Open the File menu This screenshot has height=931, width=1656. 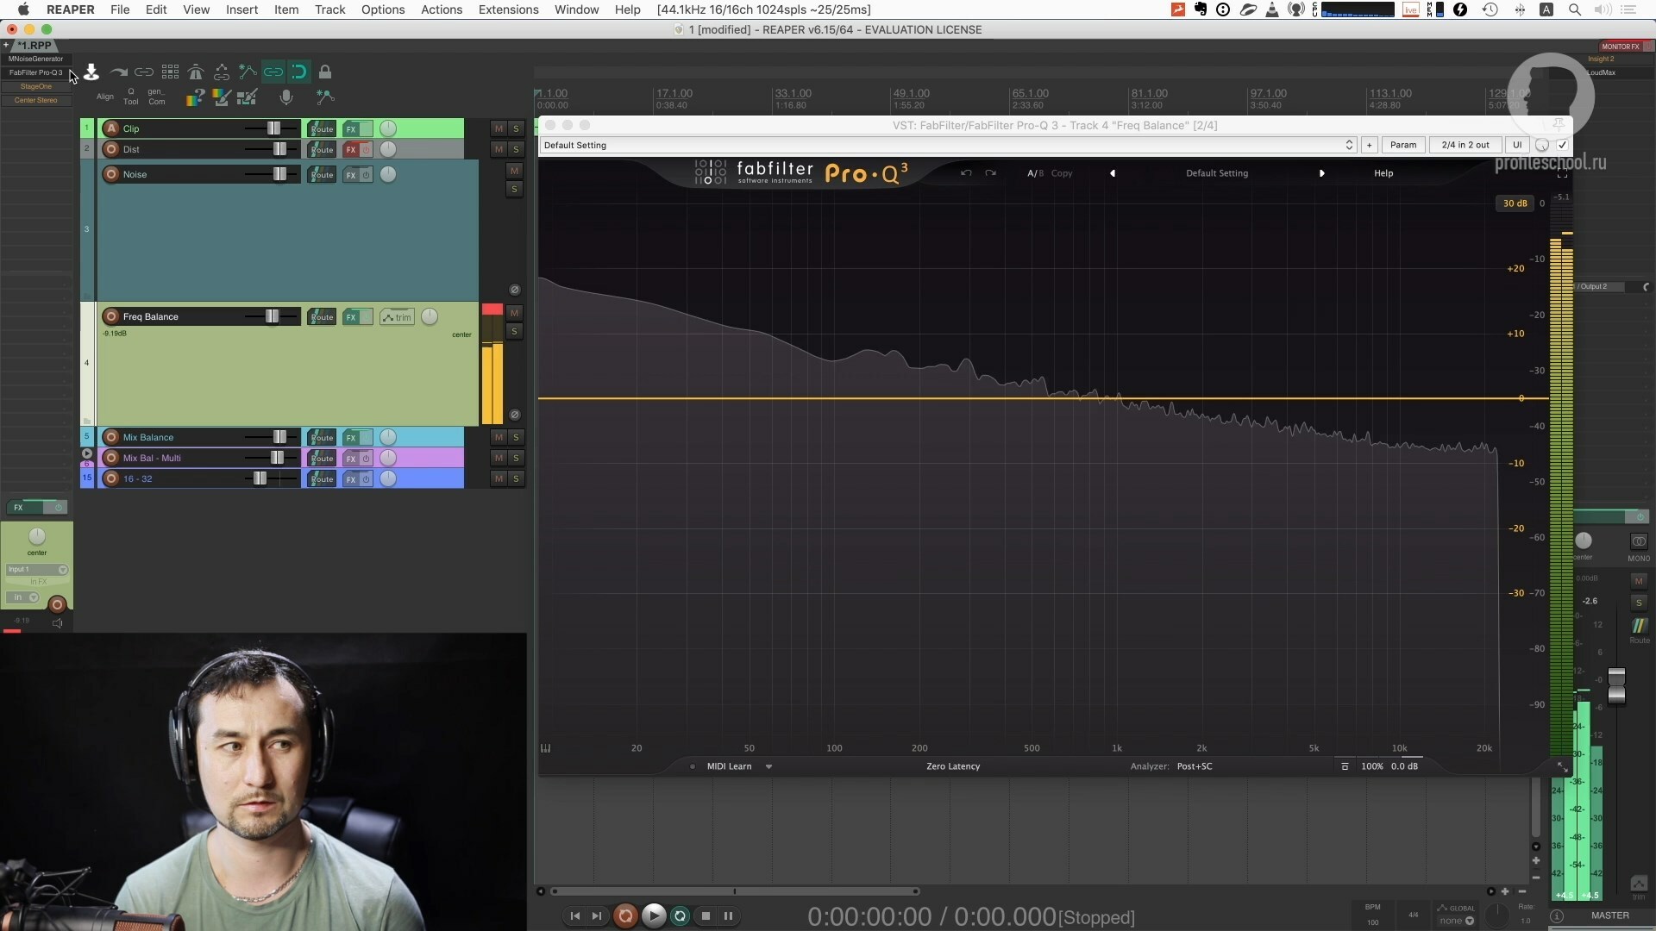(x=120, y=9)
